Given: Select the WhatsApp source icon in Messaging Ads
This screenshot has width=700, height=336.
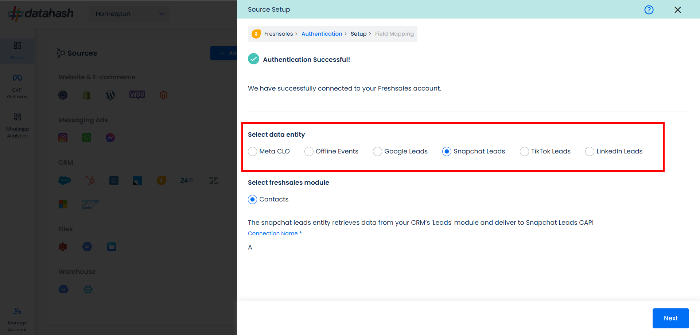Looking at the screenshot, I should pos(86,138).
